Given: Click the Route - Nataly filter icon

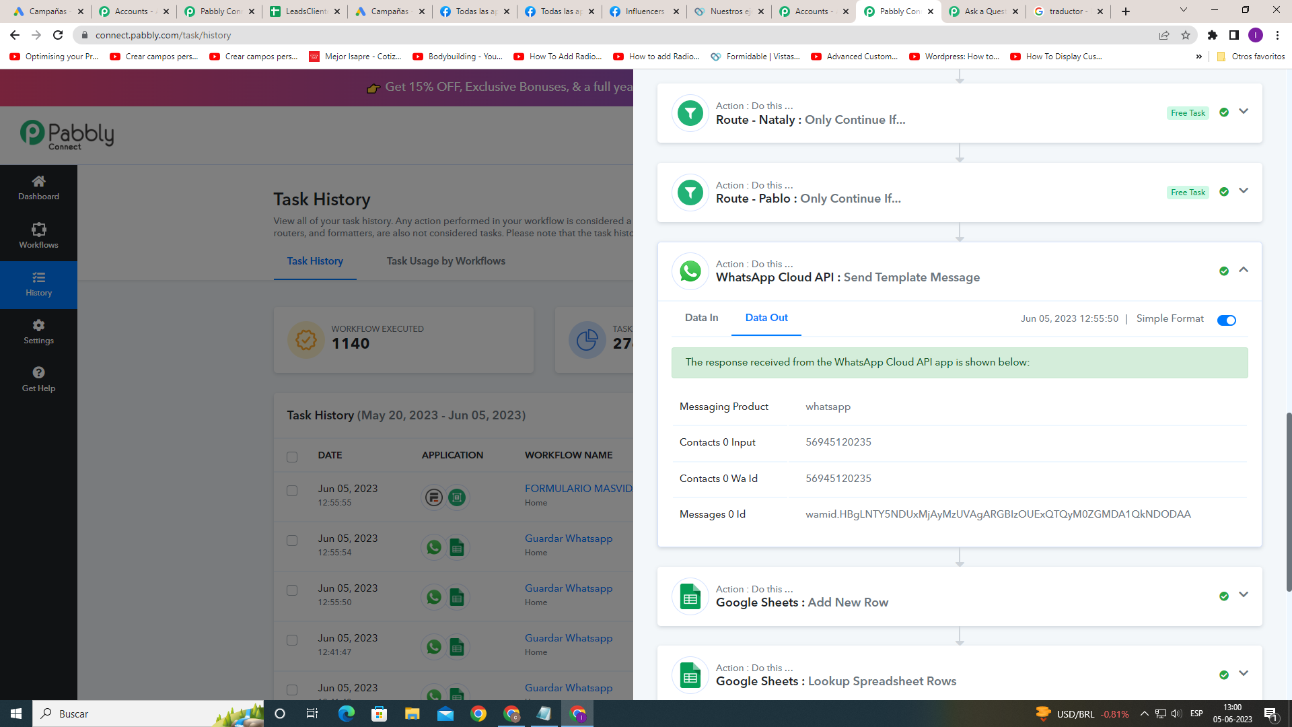Looking at the screenshot, I should click(x=690, y=113).
